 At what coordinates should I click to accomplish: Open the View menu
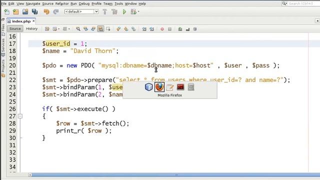point(20,3)
